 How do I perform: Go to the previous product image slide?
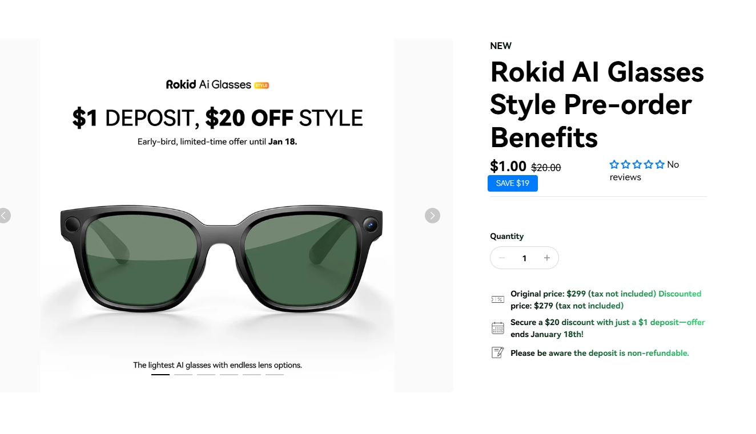[x=4, y=216]
